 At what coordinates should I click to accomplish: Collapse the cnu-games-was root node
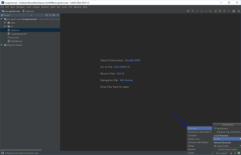[x=2, y=19]
